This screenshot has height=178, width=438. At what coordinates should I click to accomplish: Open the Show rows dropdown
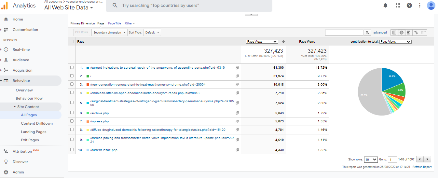[371, 159]
